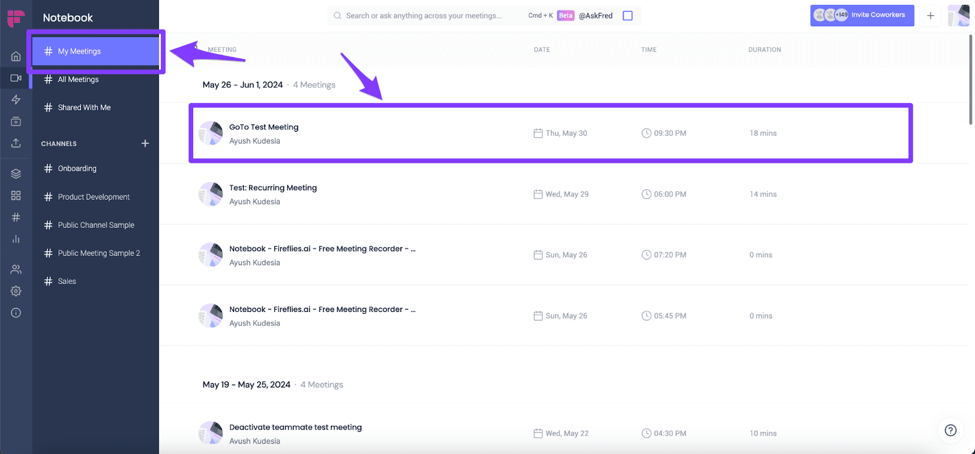The width and height of the screenshot is (975, 454).
Task: Open the profile avatar at top right
Action: coord(959,16)
